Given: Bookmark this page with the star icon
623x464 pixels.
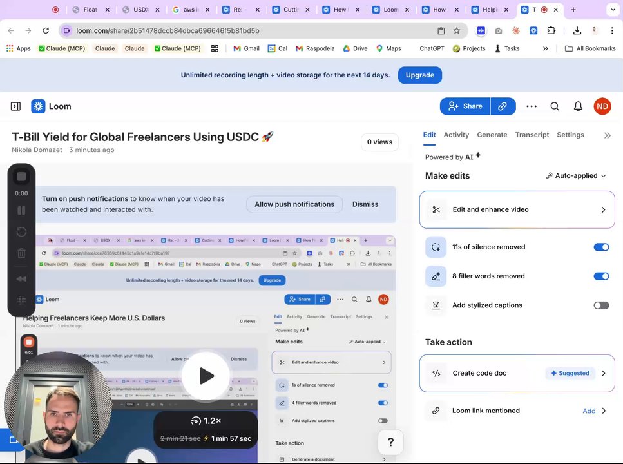Looking at the screenshot, I should [457, 31].
